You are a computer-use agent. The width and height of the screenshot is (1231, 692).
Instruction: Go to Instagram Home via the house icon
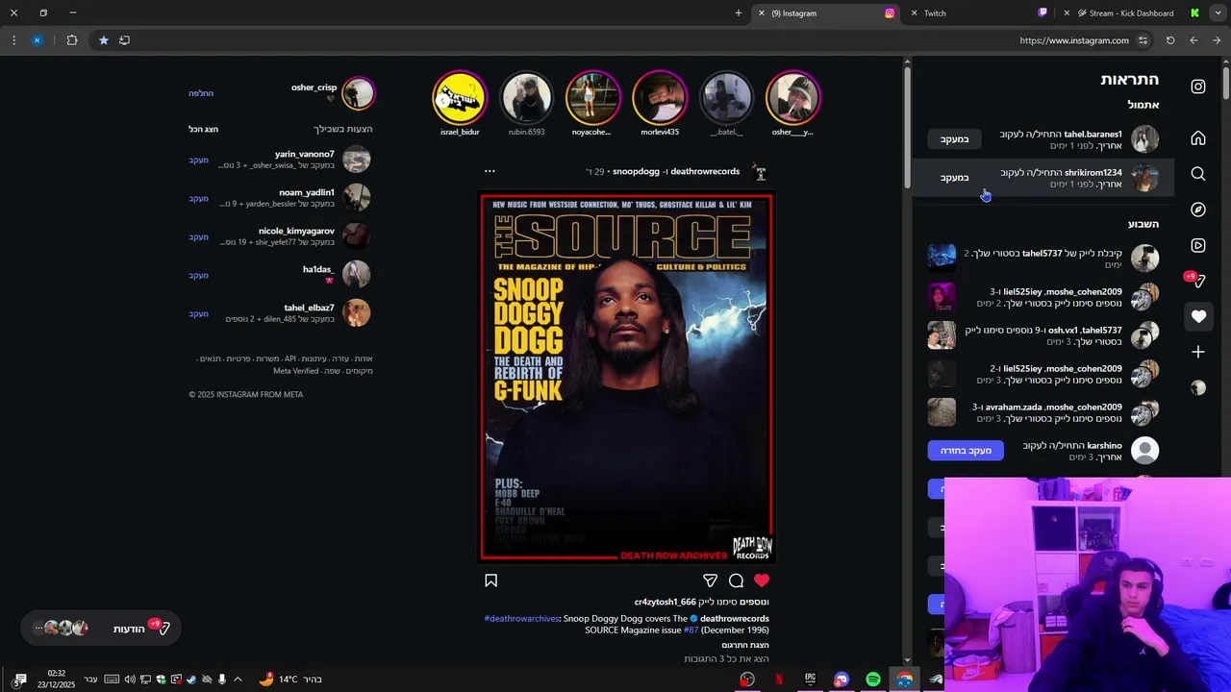[x=1198, y=138]
